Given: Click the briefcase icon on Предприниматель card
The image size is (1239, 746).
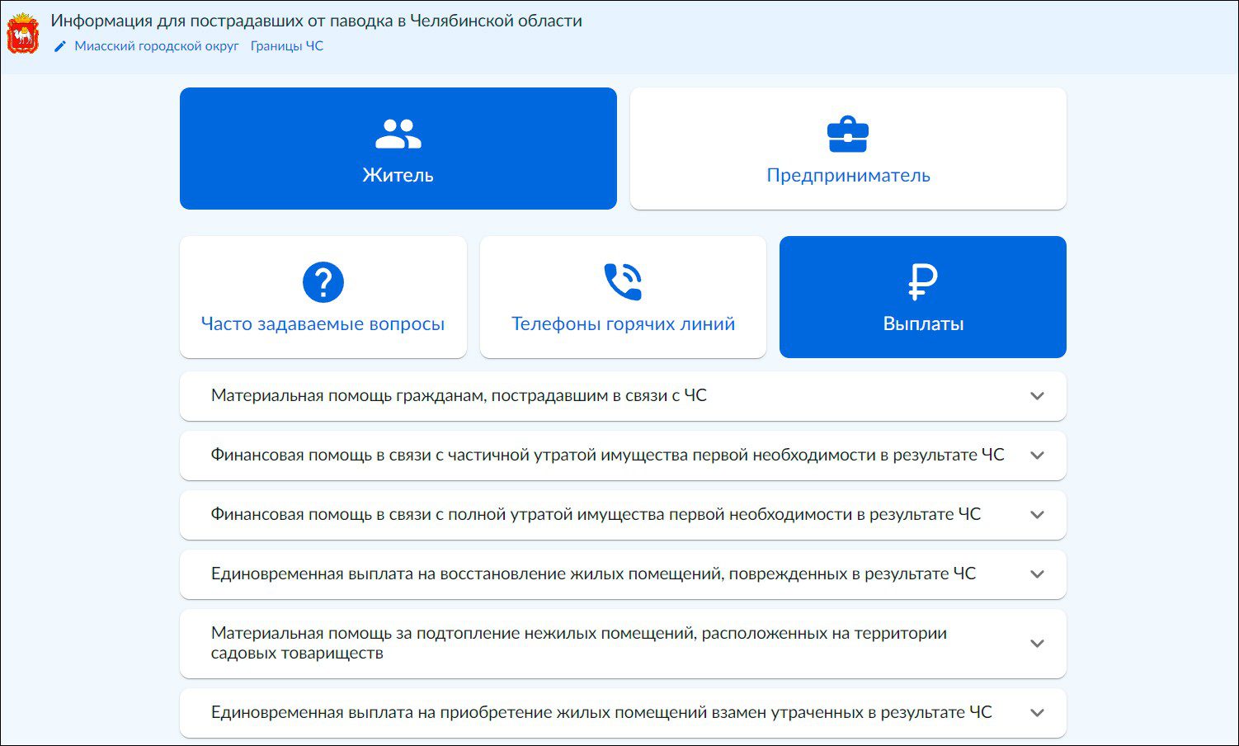Looking at the screenshot, I should click(x=848, y=135).
